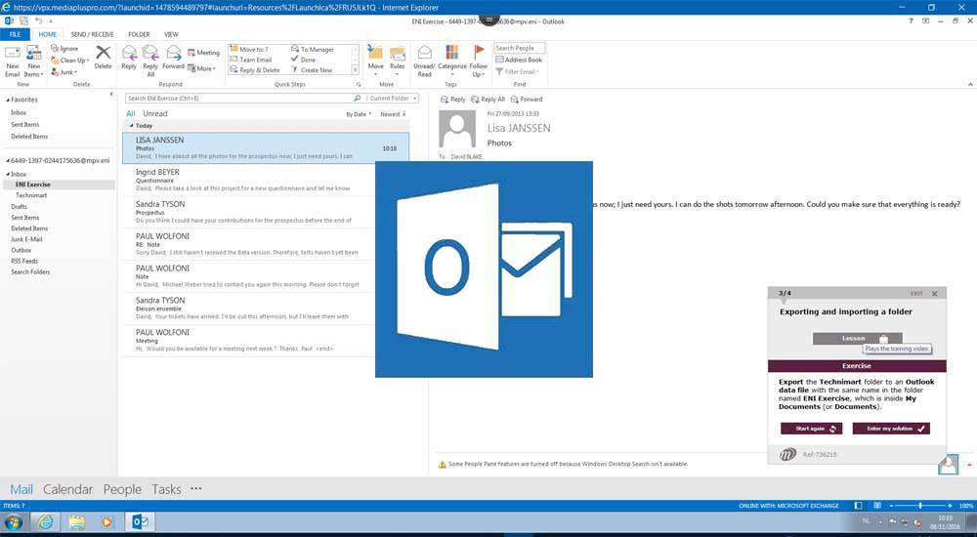
Task: Toggle the Unread message filter
Action: tap(155, 114)
